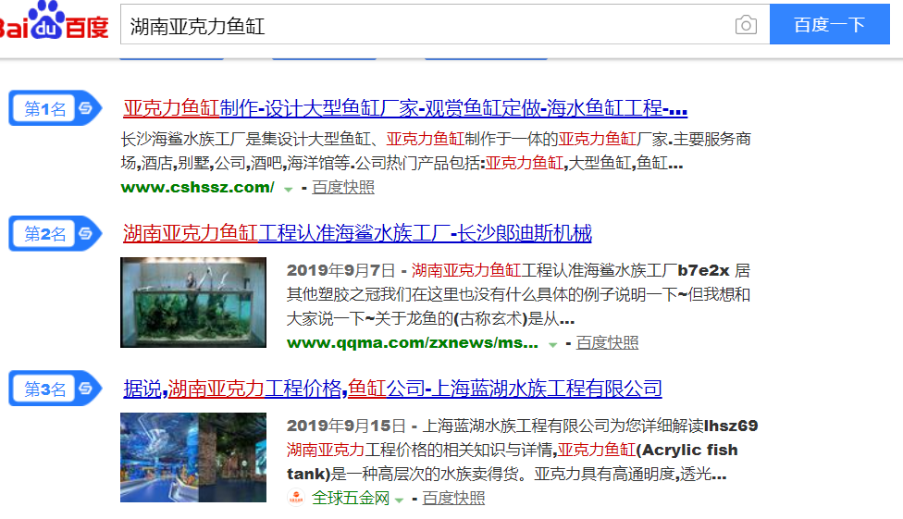
Task: Open result 亚克力鱼缸制作-设计大型鱼缸厂家
Action: click(x=405, y=107)
